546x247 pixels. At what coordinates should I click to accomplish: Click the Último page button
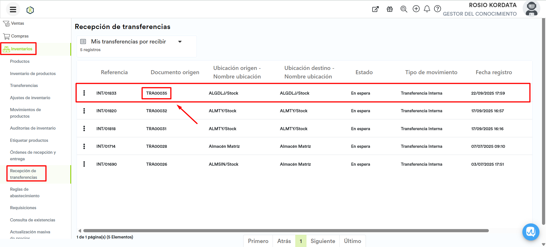tap(352, 241)
